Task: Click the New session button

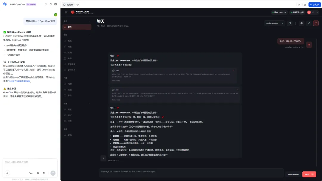Action: pos(293,174)
